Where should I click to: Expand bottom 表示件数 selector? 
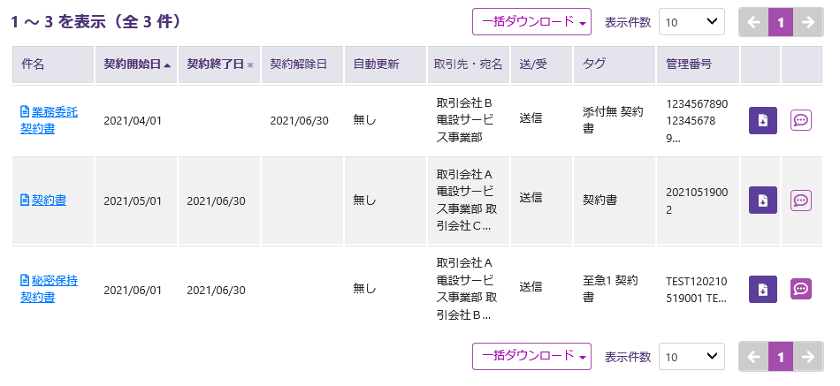pyautogui.click(x=691, y=357)
